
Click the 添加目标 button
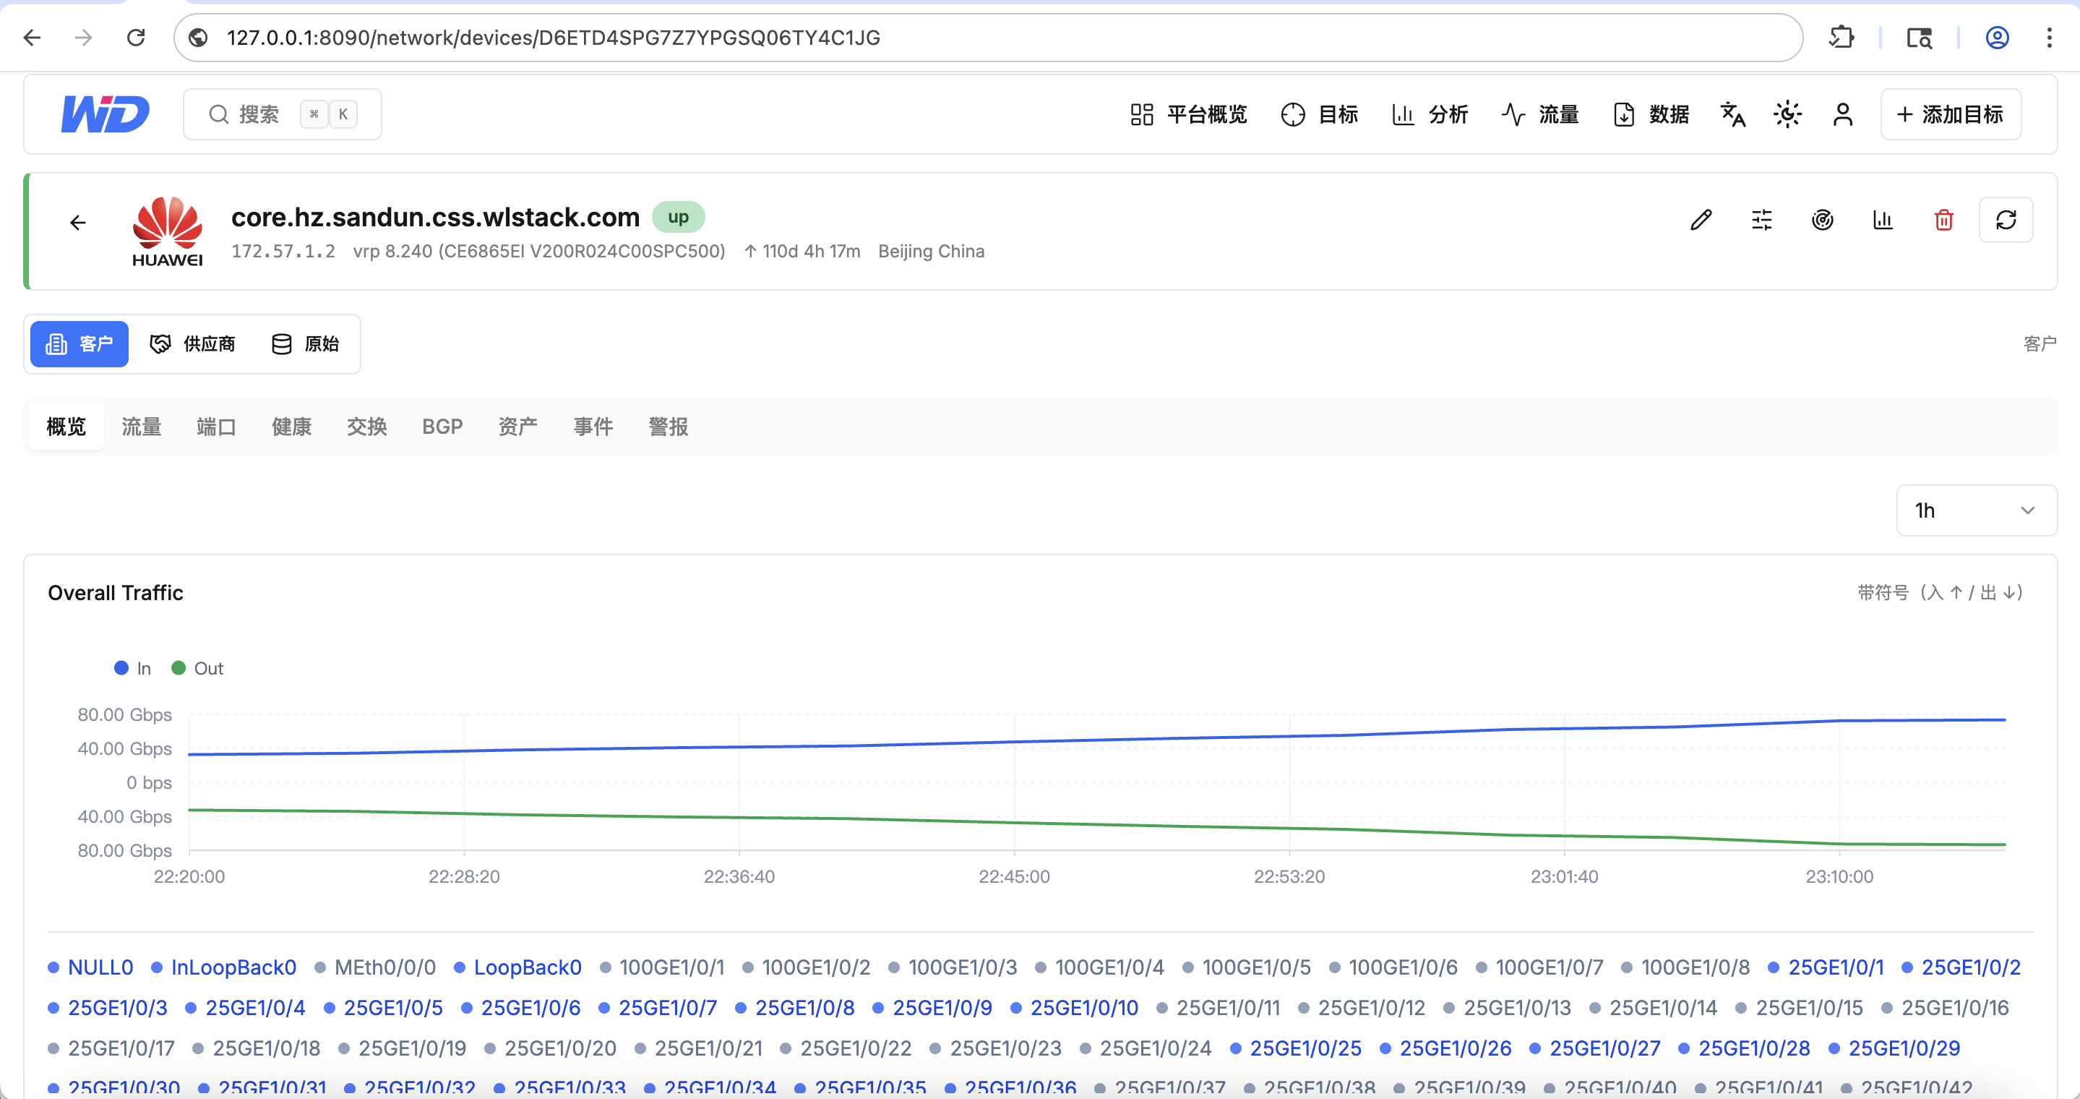tap(1951, 115)
